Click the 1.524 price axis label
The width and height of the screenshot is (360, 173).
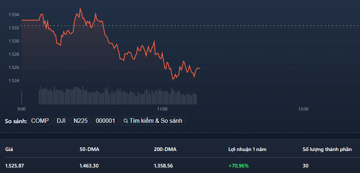pos(14,81)
